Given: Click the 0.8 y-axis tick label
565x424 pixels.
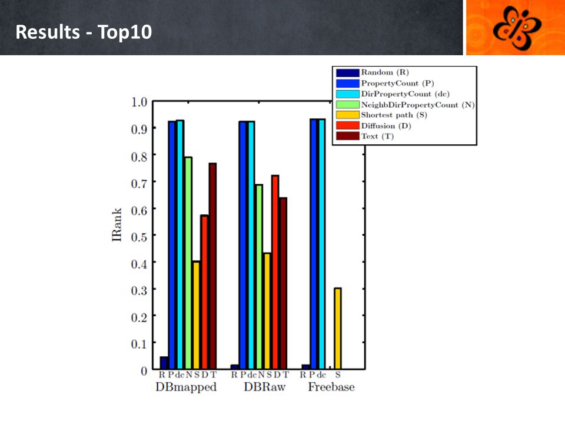Looking at the screenshot, I should pos(139,157).
